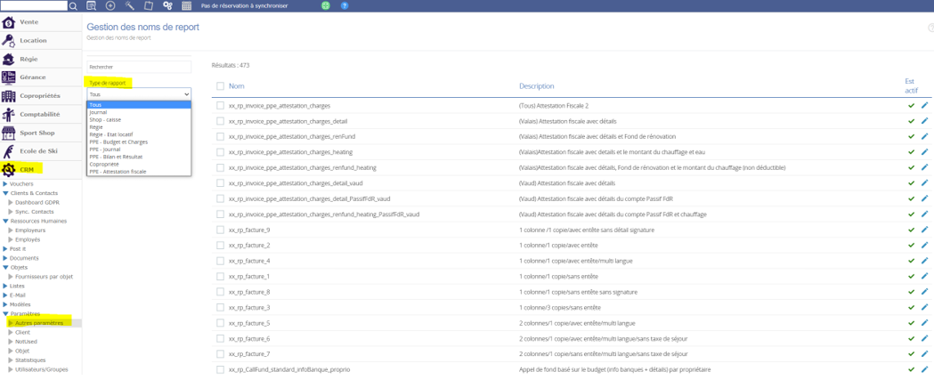Viewport: 934px width, 388px height.
Task: Click the blue help question mark icon
Action: coord(345,6)
